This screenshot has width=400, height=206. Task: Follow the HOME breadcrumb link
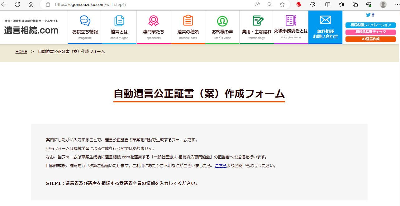[x=21, y=52]
